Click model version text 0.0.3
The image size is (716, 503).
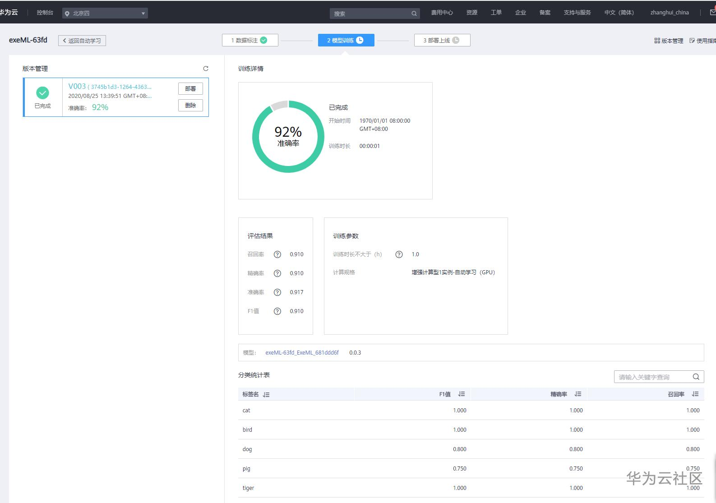point(355,353)
